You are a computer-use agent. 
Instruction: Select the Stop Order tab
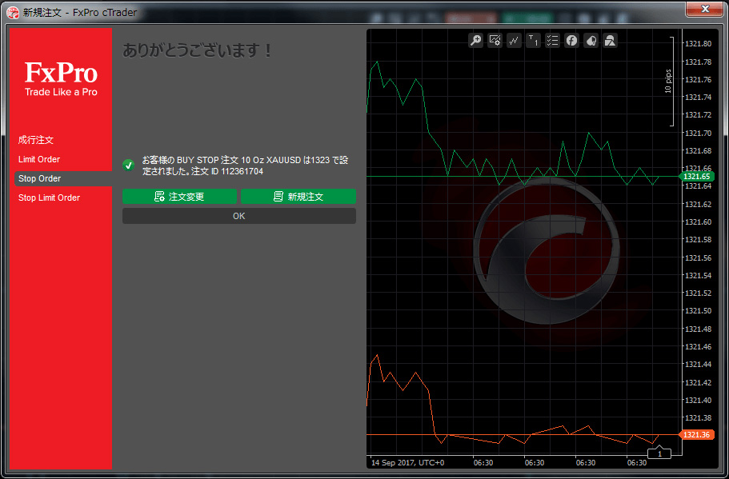(x=63, y=178)
